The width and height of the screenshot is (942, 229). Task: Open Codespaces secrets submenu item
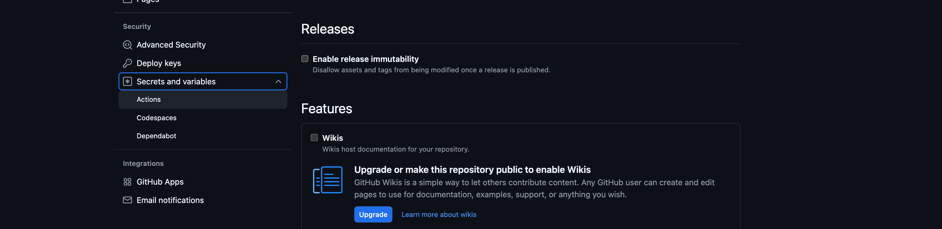pos(157,118)
